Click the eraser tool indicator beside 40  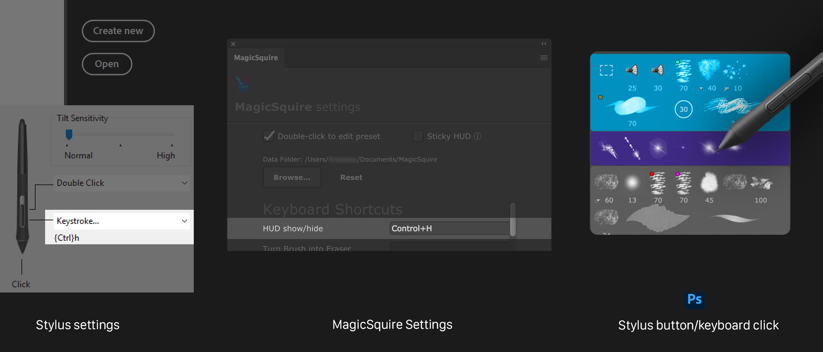(701, 89)
